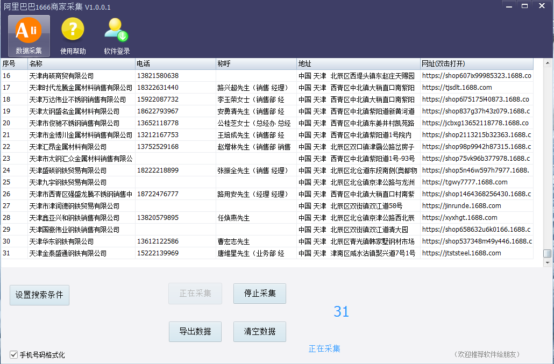Sort by the 地址 column header

tap(358, 63)
